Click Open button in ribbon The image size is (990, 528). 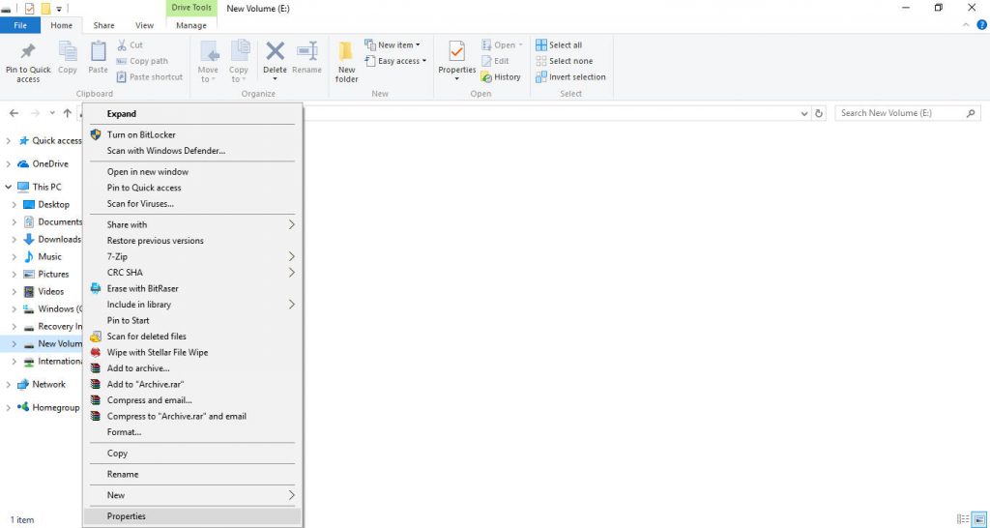click(502, 44)
